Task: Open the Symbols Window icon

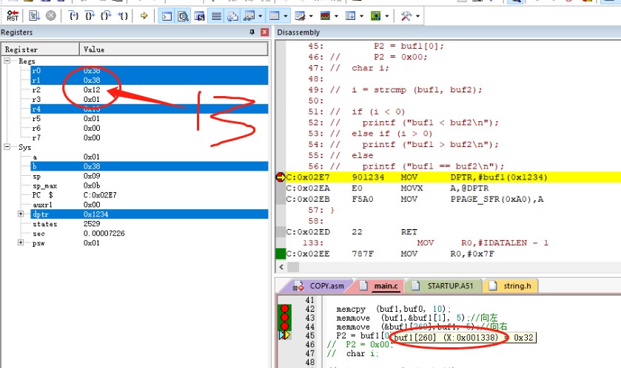Action: point(199,16)
